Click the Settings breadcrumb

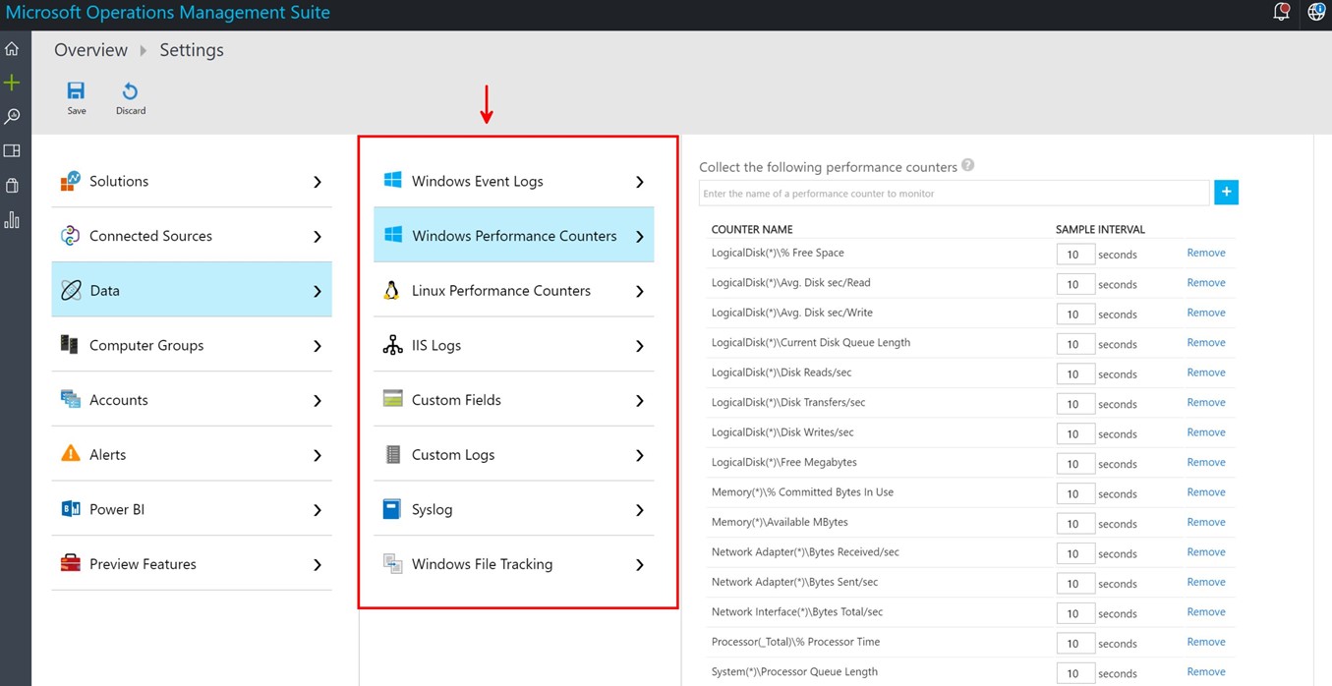pos(192,50)
